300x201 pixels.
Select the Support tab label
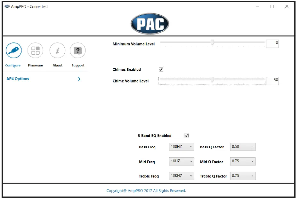78,65
